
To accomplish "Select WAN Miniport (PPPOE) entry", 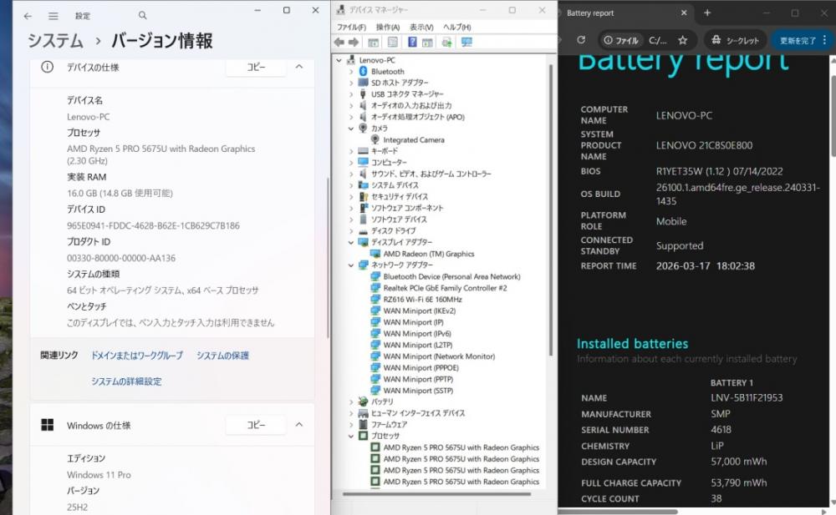I will point(421,367).
